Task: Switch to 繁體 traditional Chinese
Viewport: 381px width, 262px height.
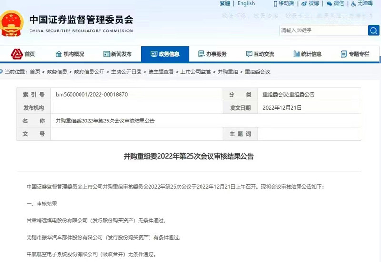Action: pos(225,3)
